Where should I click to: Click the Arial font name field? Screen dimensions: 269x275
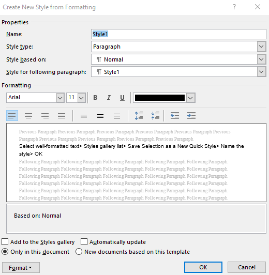pyautogui.click(x=32, y=98)
